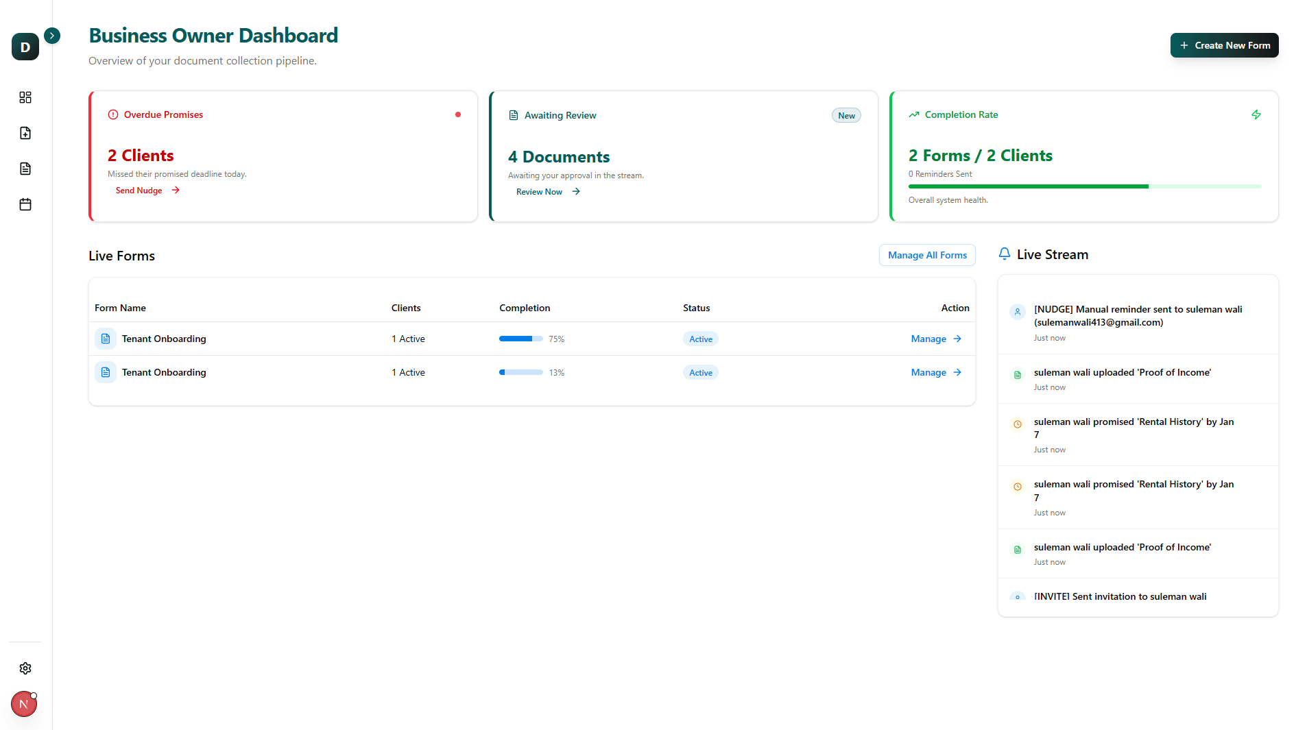Image resolution: width=1307 pixels, height=730 pixels.
Task: Expand the sidebar using the chevron button
Action: (x=52, y=36)
